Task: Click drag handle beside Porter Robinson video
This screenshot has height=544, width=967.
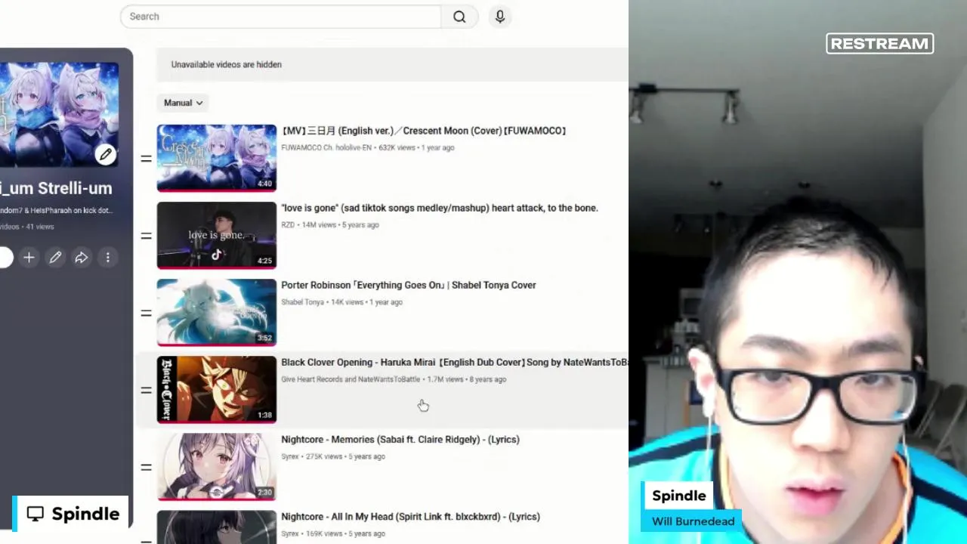Action: (146, 313)
